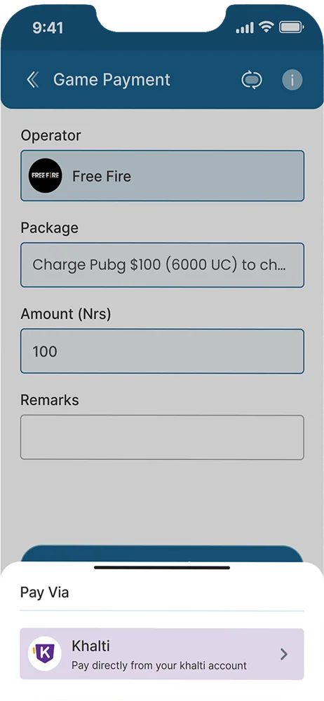Click the battery status icon
Viewport: 324px width, 701px height.
tap(291, 28)
